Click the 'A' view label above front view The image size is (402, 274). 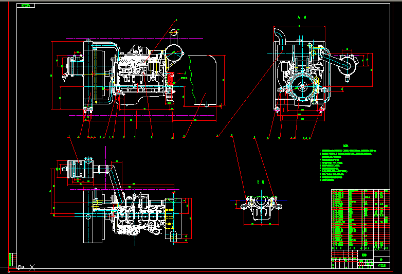[301, 17]
